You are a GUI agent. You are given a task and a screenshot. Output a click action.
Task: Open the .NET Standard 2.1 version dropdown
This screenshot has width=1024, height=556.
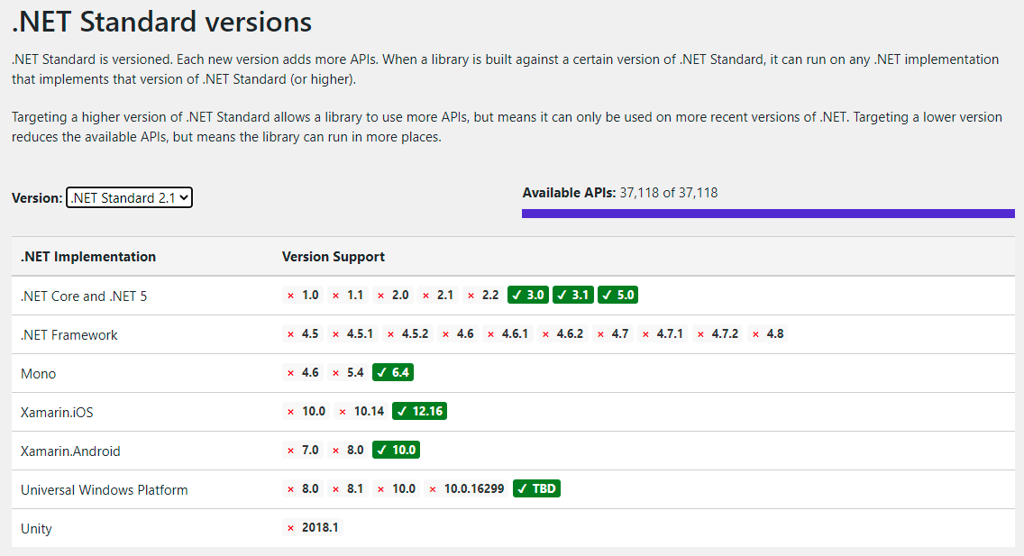[x=129, y=197]
